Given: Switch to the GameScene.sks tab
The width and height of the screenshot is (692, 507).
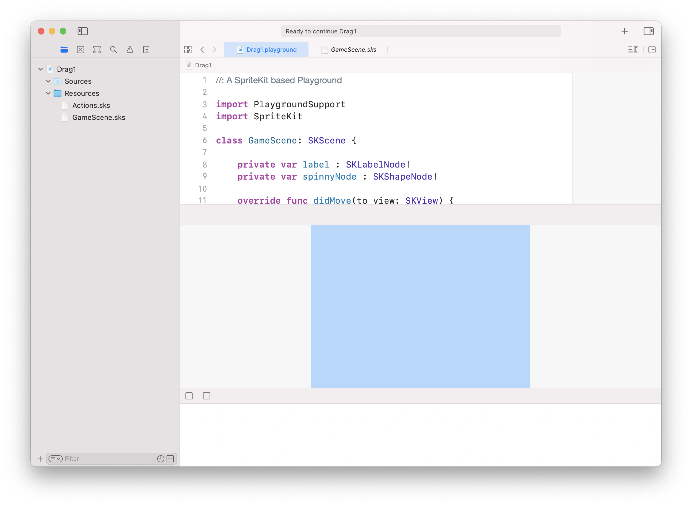Looking at the screenshot, I should (x=353, y=49).
